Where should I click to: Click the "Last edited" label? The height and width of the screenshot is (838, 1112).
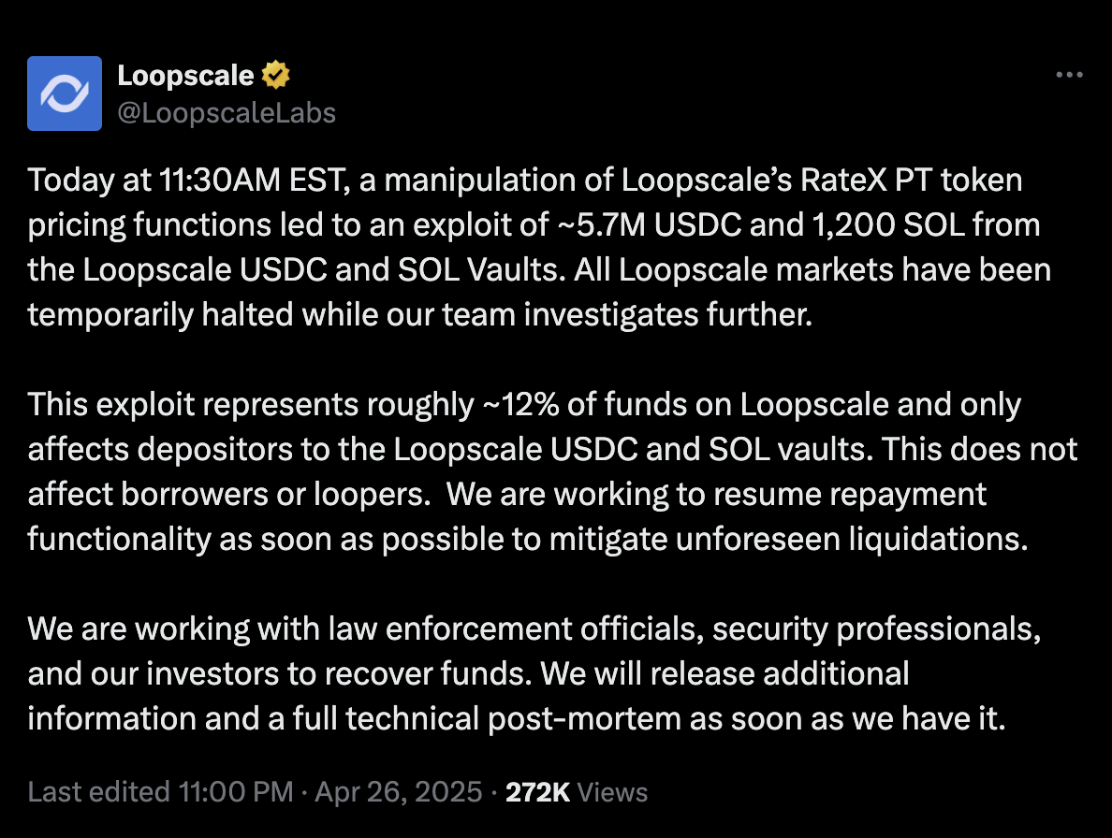point(98,792)
